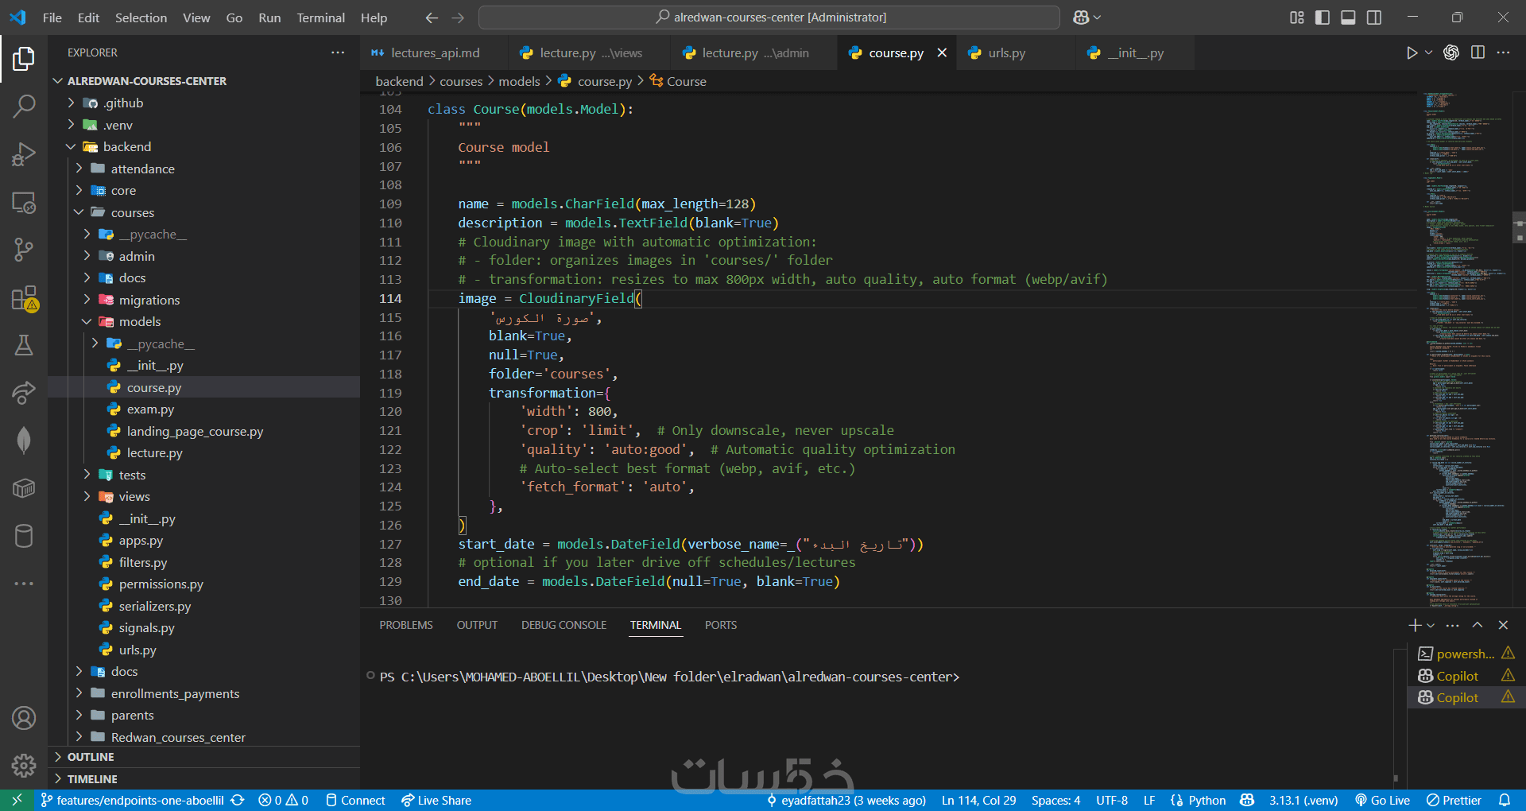
Task: Click the code minimap on the right
Action: point(1462,350)
